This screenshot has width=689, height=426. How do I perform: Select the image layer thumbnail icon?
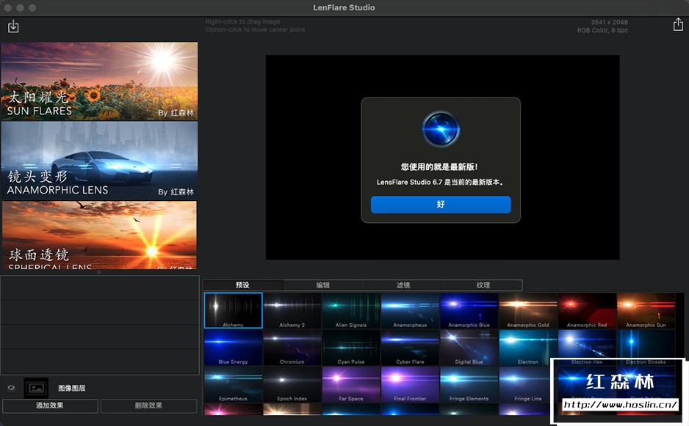click(x=36, y=388)
